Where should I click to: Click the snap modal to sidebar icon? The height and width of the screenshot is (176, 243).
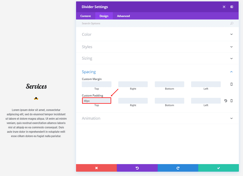coord(232,7)
